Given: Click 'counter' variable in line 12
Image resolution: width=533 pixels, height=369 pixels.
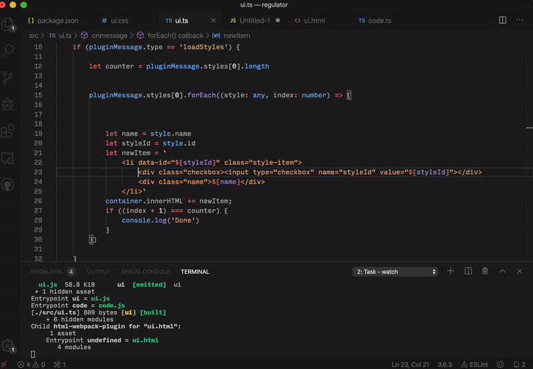Looking at the screenshot, I should (120, 66).
